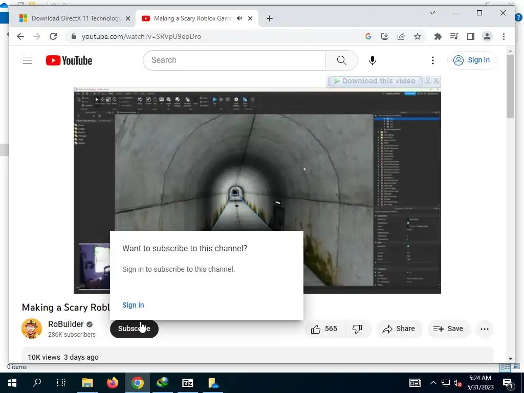The width and height of the screenshot is (524, 393).
Task: Click the Download this video button
Action: pos(375,81)
